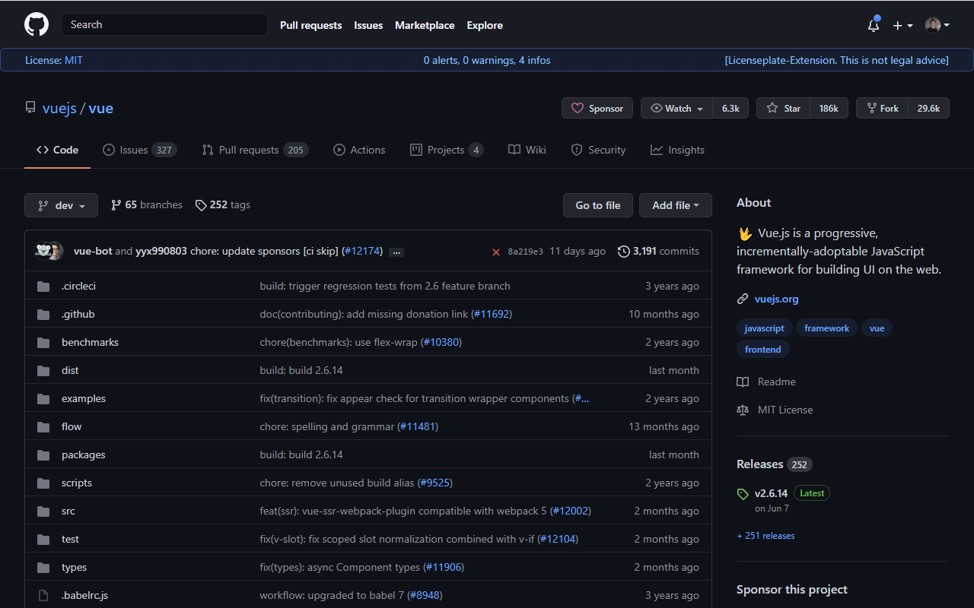Open the vue-bot author link

tap(93, 251)
